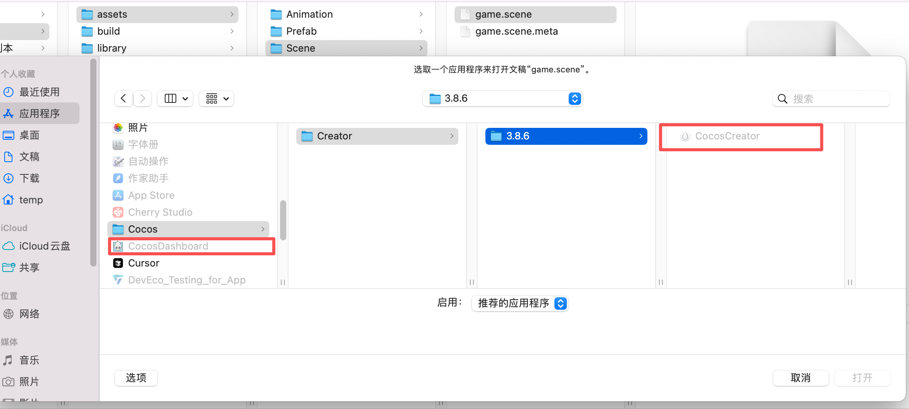Select the build folder in Finder window
The image size is (909, 409).
coord(157,31)
